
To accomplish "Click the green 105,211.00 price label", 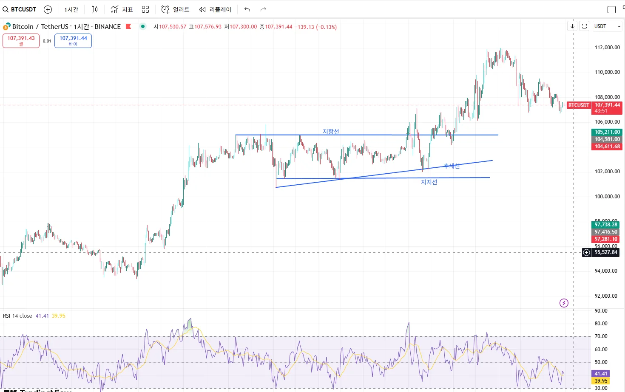I will 607,132.
